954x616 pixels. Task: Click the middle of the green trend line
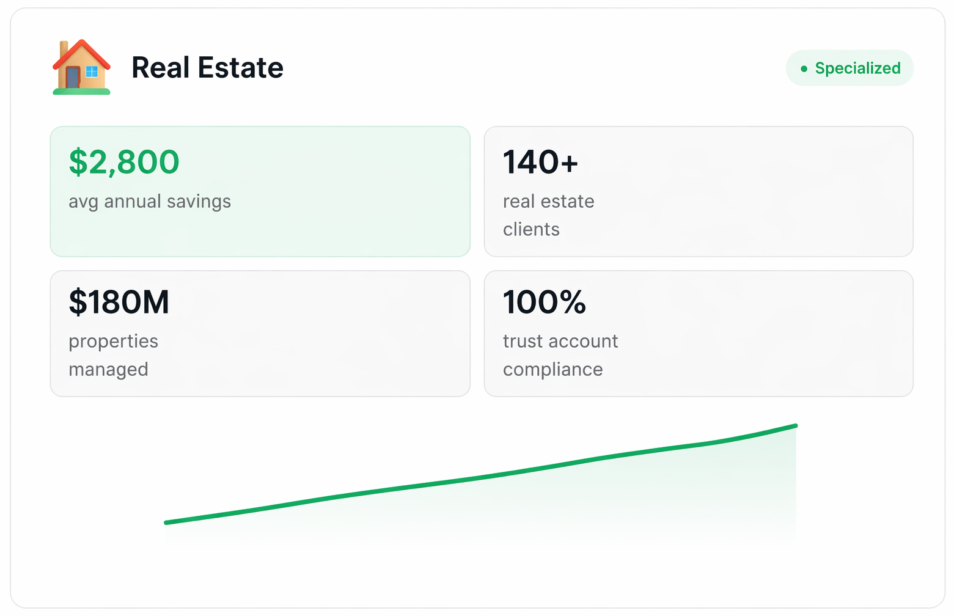480,477
